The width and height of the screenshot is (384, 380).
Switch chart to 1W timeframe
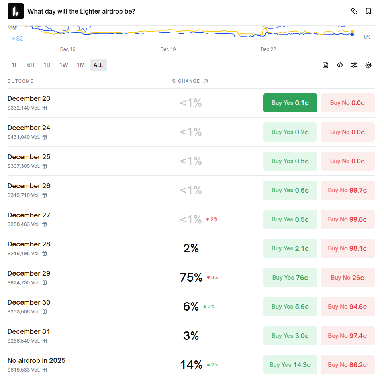click(63, 65)
